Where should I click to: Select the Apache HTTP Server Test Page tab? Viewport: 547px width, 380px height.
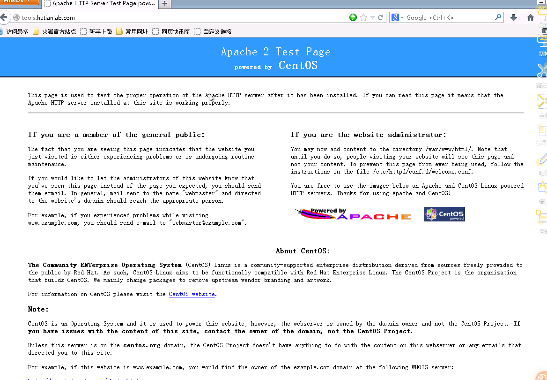tap(99, 3)
